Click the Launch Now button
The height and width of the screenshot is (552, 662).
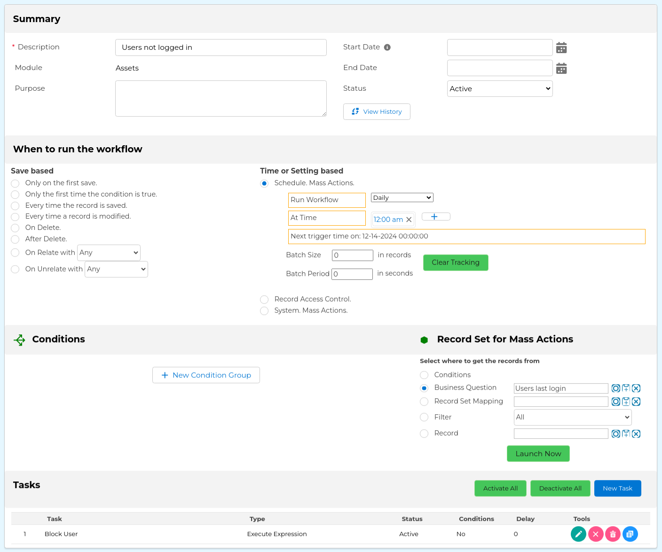538,454
